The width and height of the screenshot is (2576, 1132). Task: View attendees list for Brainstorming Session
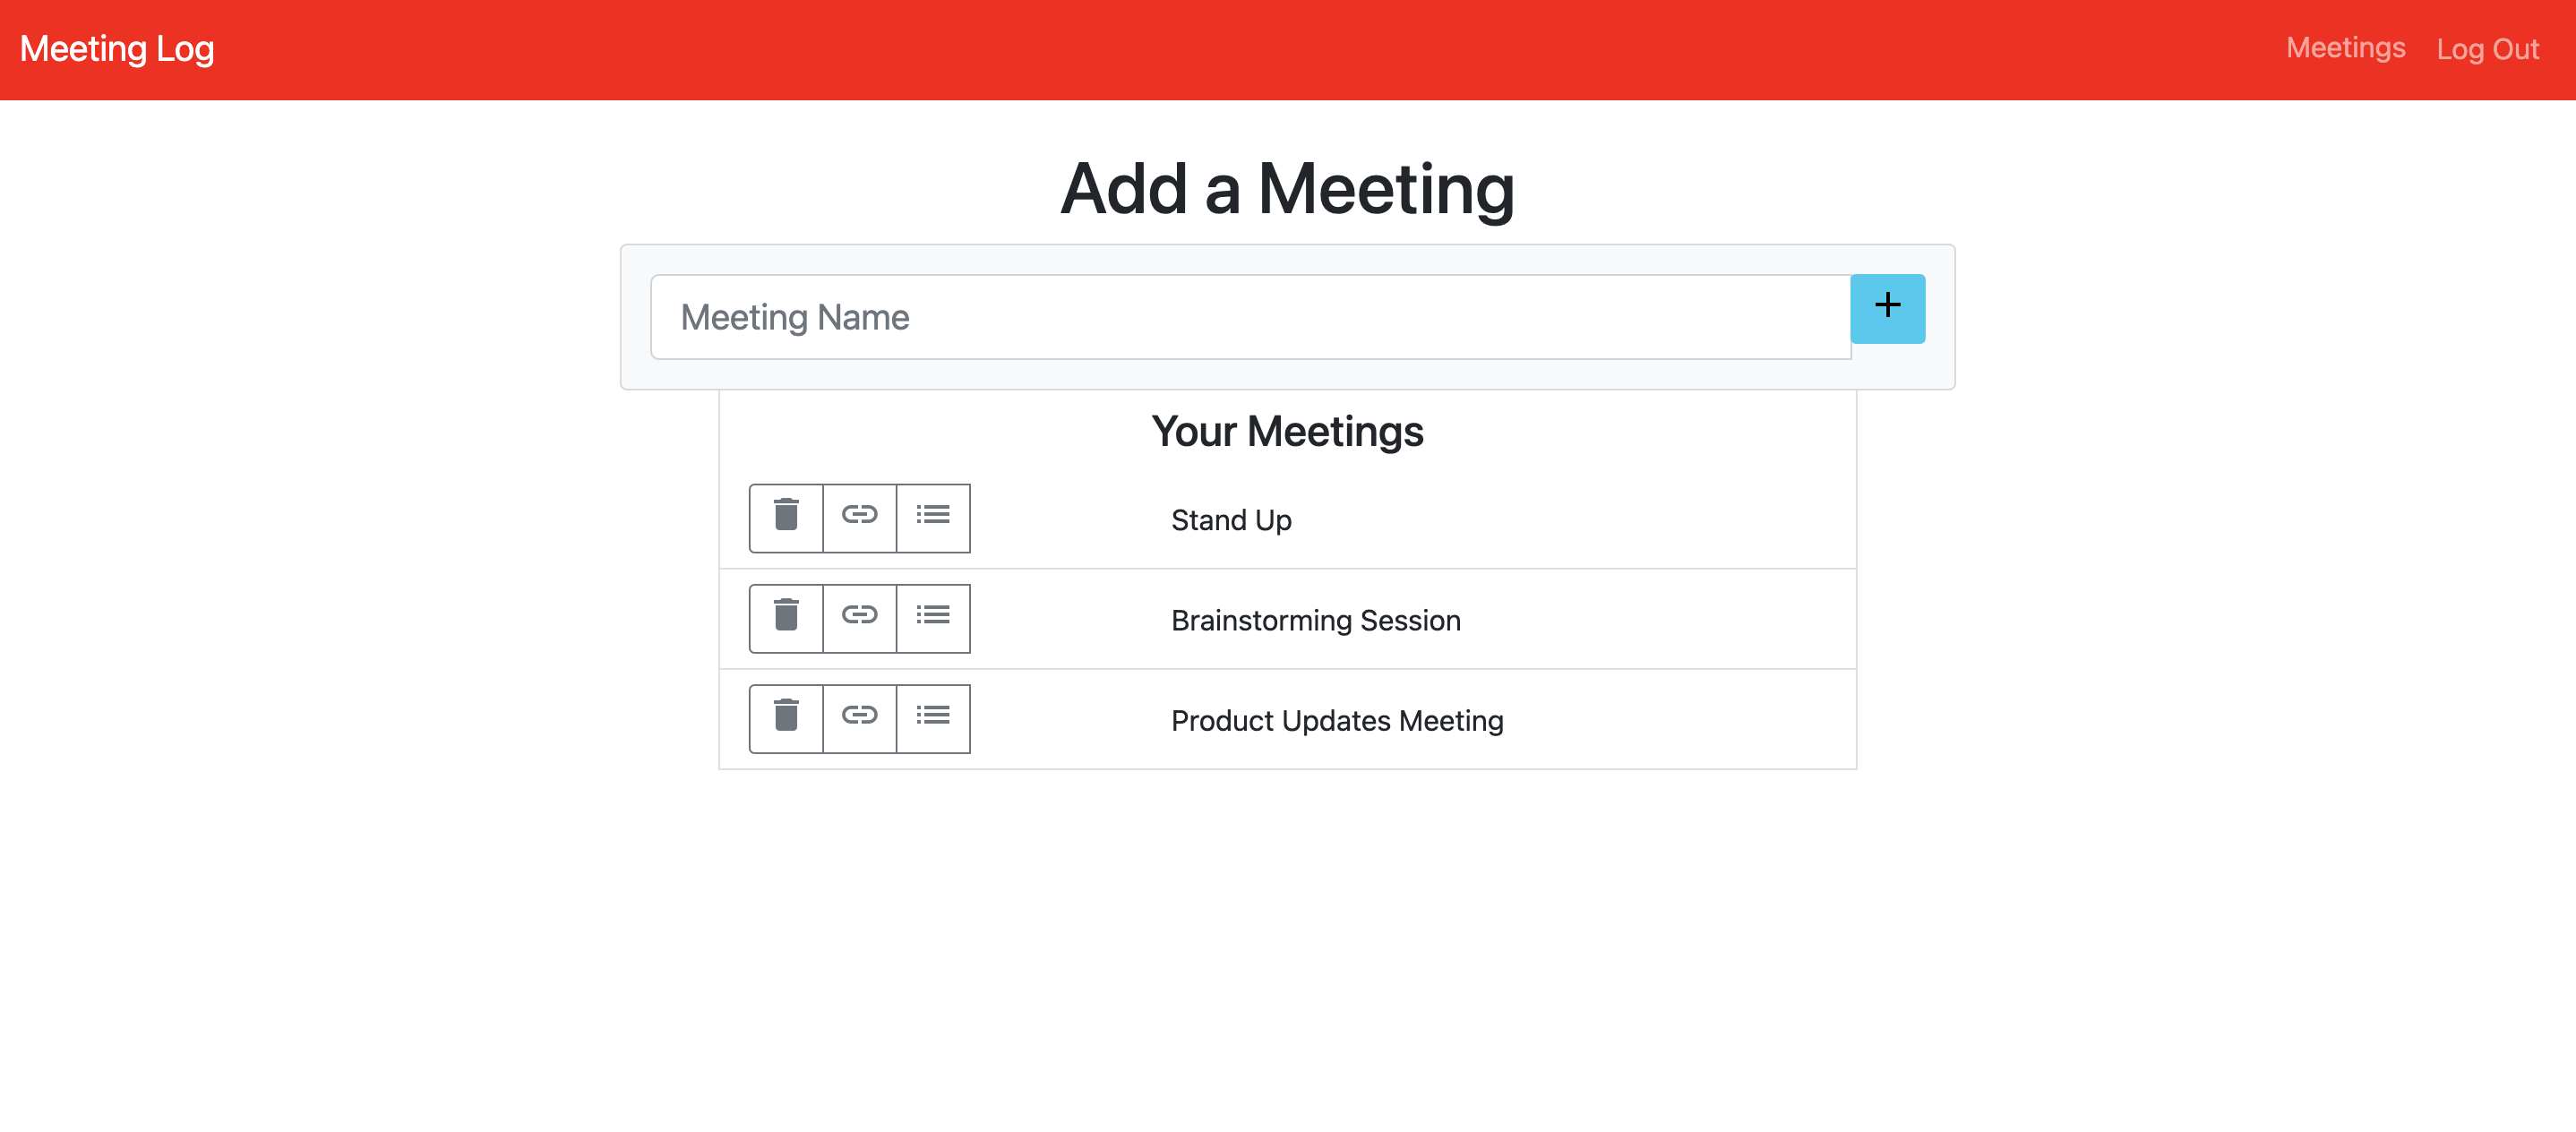coord(933,617)
